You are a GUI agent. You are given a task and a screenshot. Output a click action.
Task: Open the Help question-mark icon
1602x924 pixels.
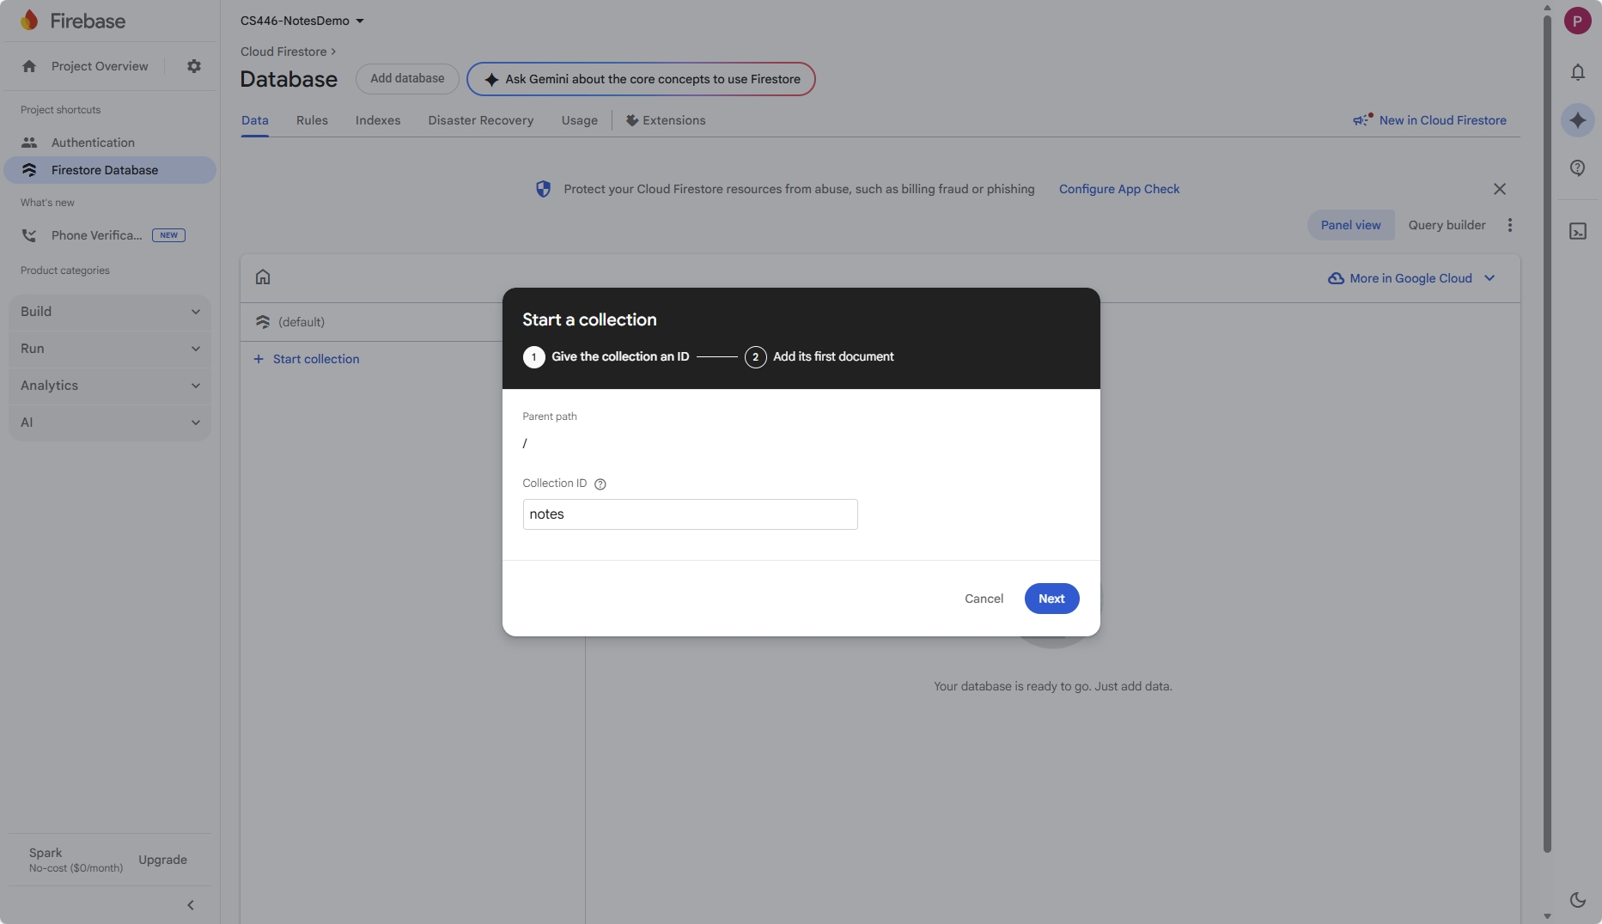tap(1577, 168)
